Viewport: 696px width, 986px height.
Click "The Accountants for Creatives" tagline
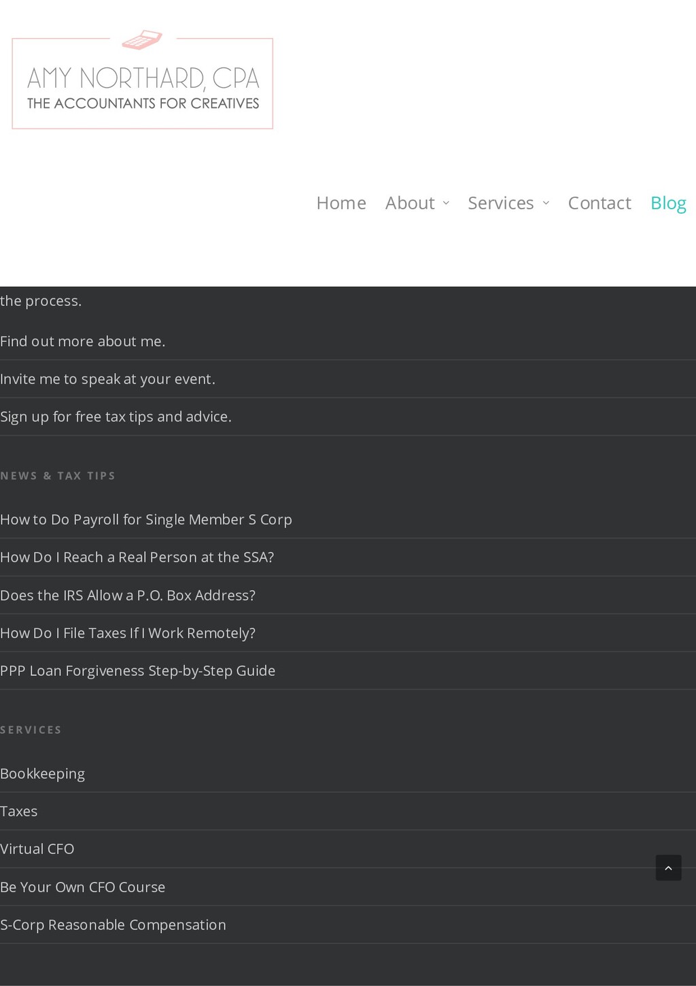coord(143,103)
